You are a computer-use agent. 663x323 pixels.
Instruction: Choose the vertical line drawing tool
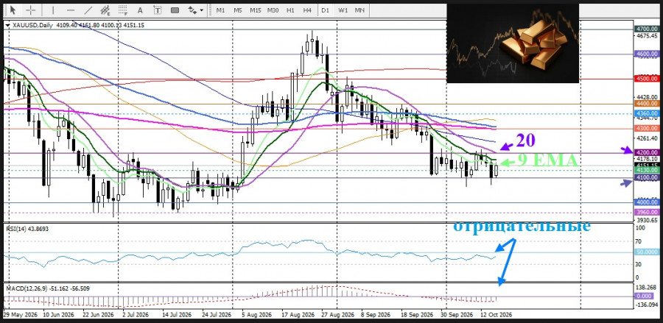point(53,10)
